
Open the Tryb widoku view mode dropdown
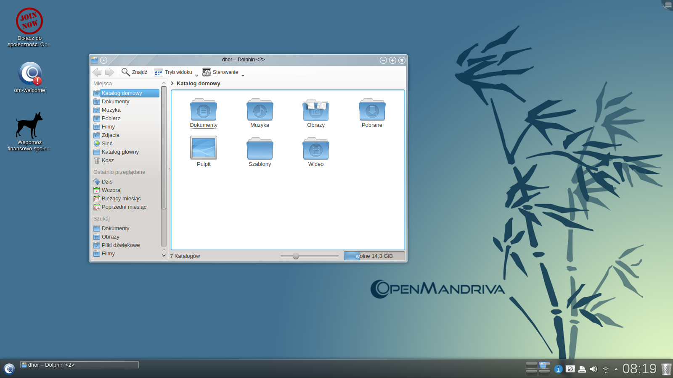[x=176, y=72]
